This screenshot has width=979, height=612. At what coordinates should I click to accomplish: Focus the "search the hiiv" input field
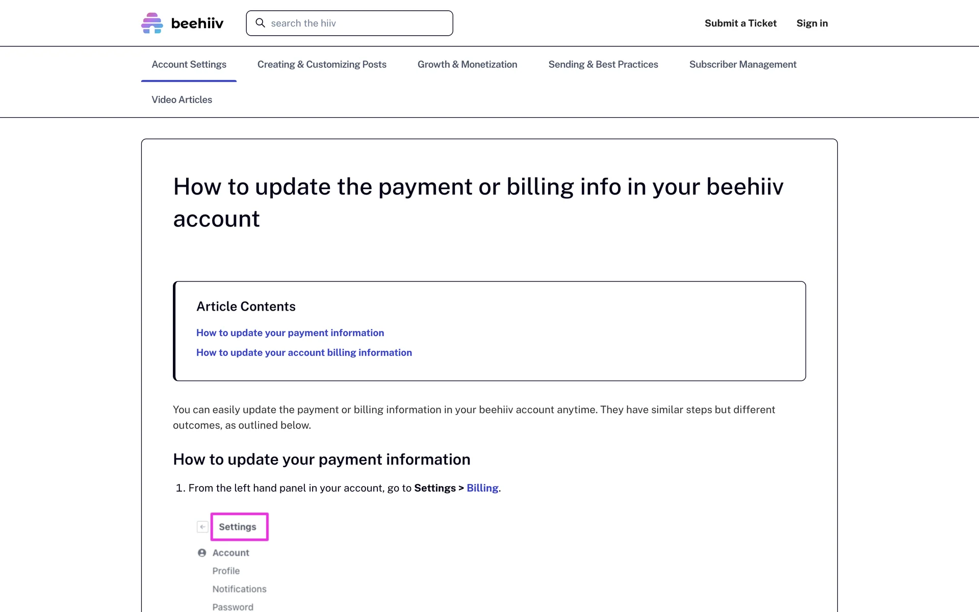(x=357, y=23)
